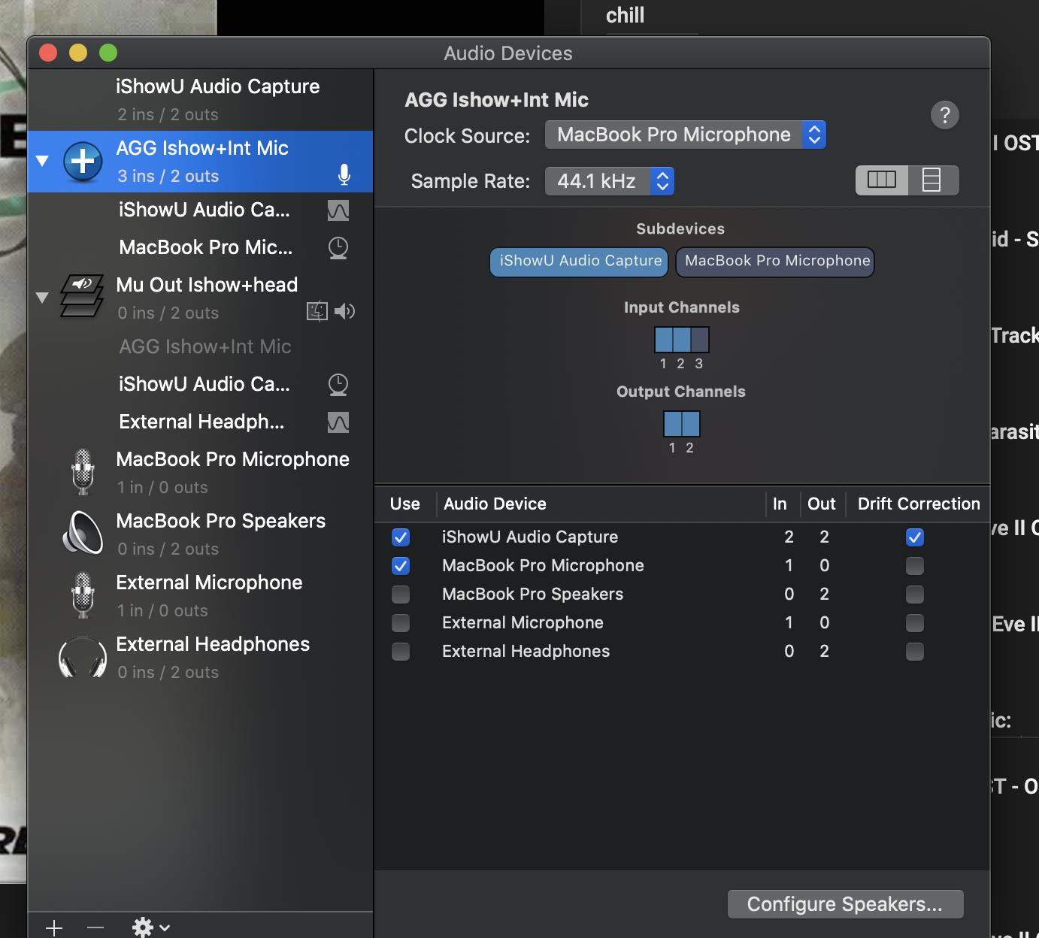This screenshot has height=938, width=1039.
Task: Click clock icon beside iShowU Audio Ca... under Mu Out
Action: point(338,385)
